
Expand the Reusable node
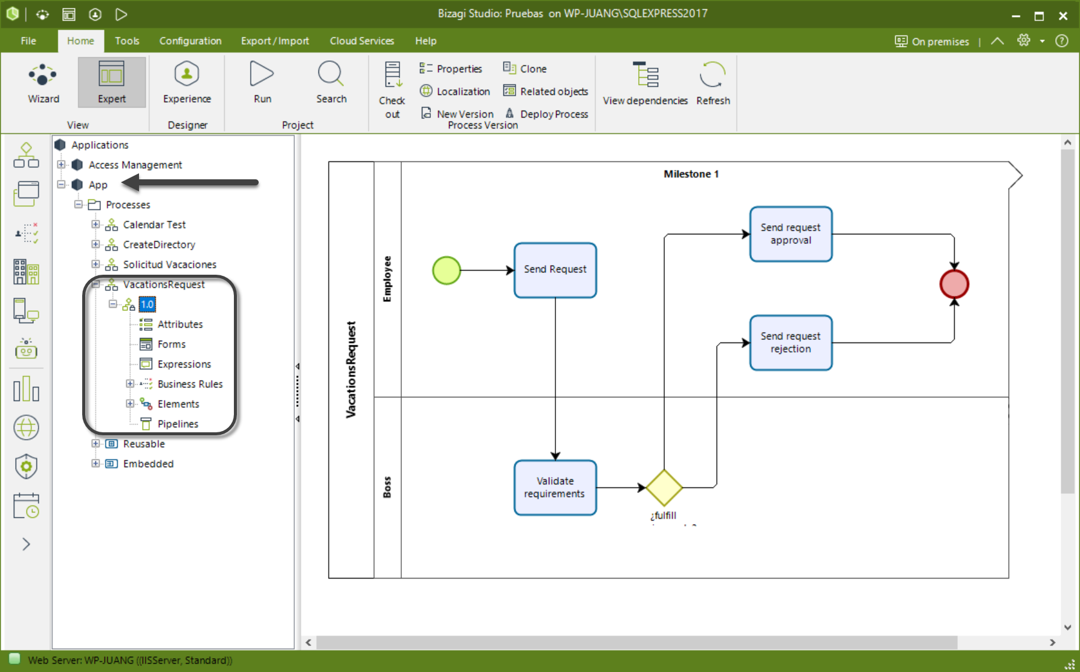click(95, 443)
